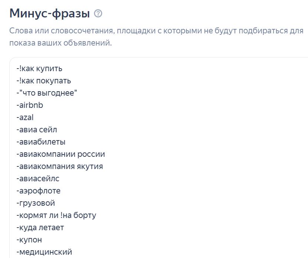Place cursor on the '-airbnb' line

(30, 105)
